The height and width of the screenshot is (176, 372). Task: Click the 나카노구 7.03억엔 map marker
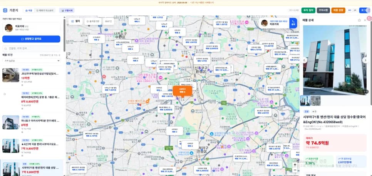click(x=110, y=89)
